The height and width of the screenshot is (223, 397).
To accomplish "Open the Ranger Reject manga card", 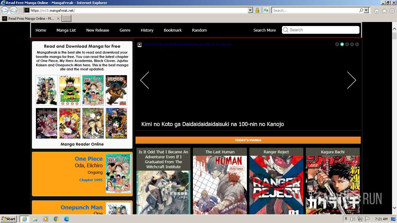I will (276, 181).
